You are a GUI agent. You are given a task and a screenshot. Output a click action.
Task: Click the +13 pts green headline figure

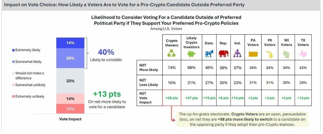pos(107,94)
